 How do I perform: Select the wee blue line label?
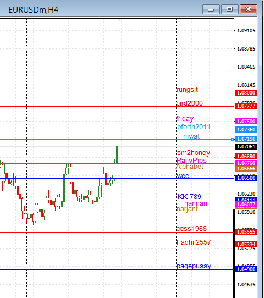183,176
